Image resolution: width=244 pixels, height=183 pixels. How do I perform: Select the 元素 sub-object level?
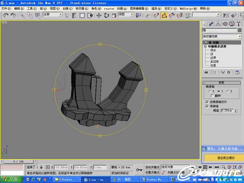(213, 65)
